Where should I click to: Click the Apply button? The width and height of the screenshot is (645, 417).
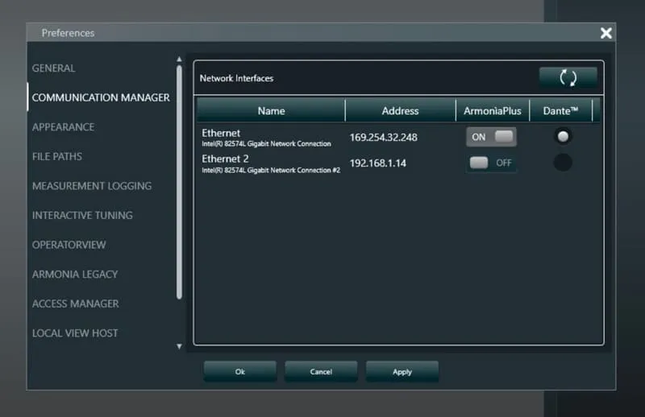(x=402, y=371)
